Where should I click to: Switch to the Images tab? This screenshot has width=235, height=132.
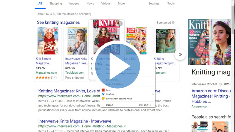[x=74, y=4]
